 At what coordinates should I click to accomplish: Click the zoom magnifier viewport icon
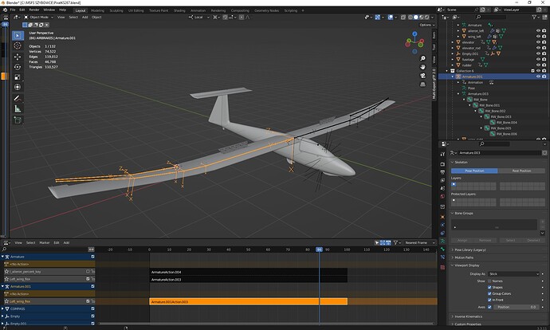click(422, 58)
